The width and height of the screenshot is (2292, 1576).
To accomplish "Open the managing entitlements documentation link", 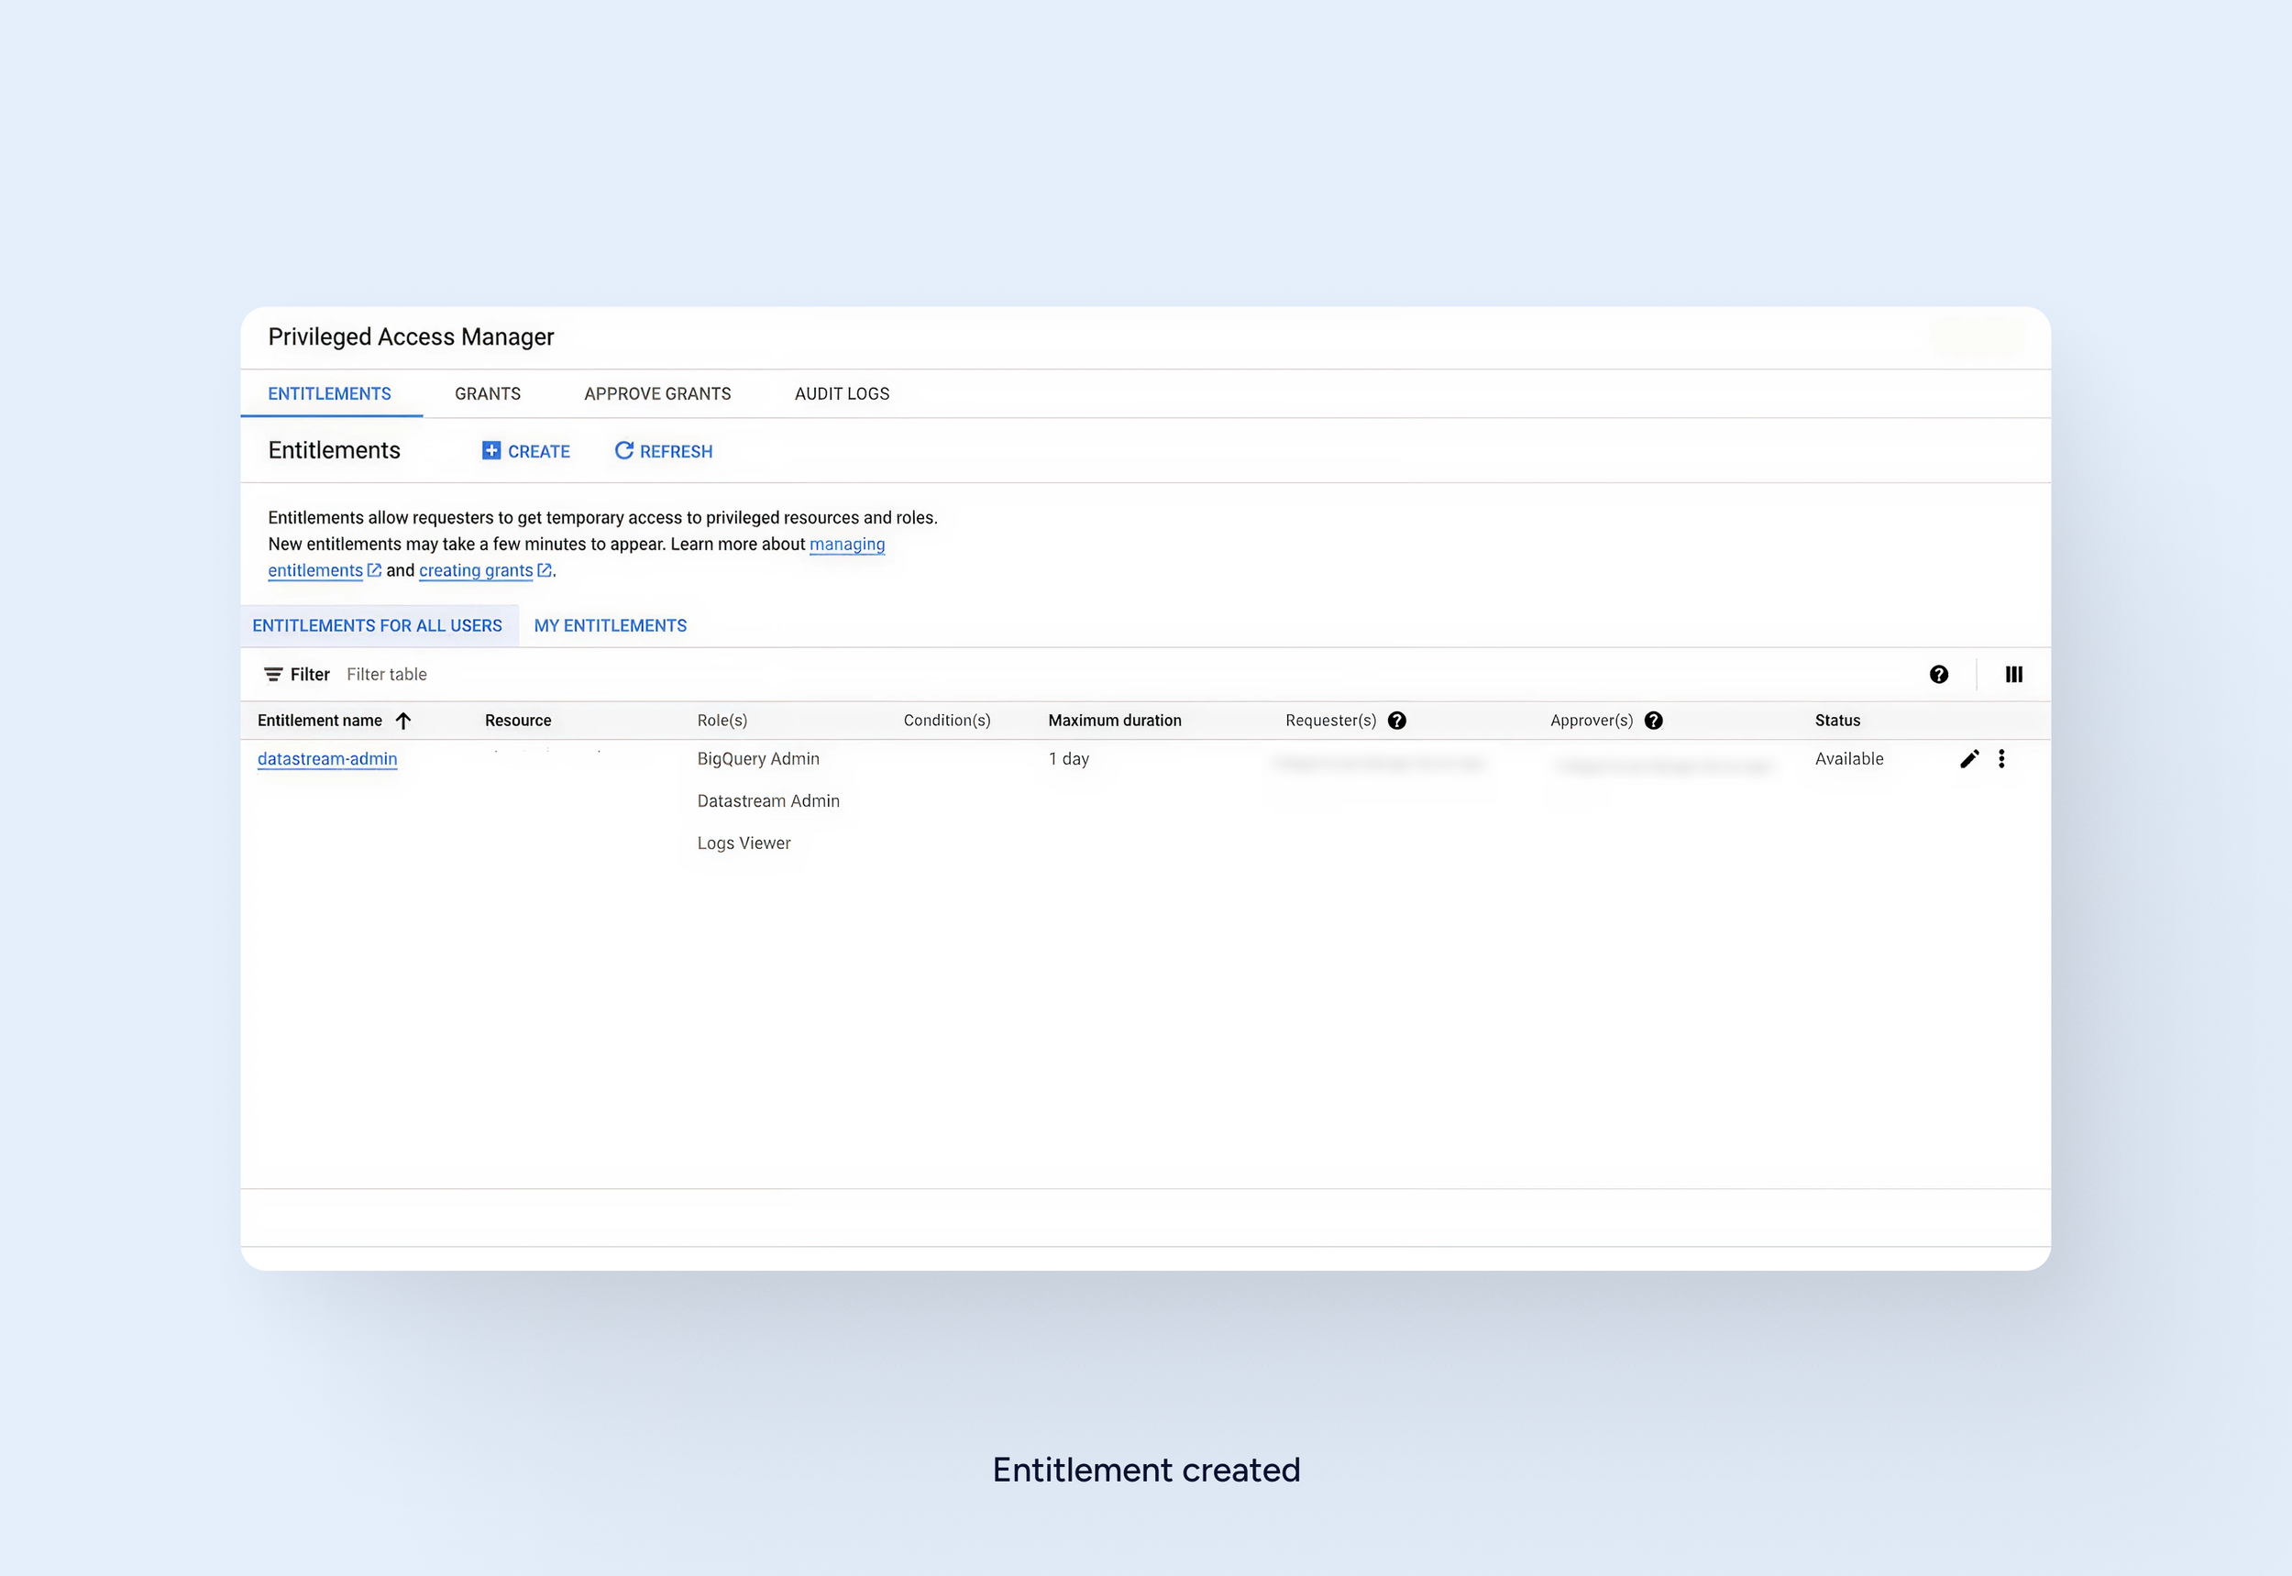I will (x=847, y=544).
